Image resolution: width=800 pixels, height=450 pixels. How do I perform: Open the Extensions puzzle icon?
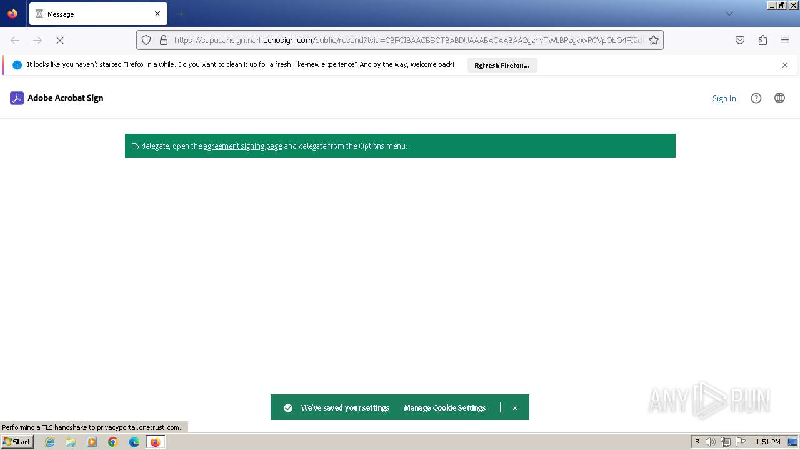click(x=762, y=40)
